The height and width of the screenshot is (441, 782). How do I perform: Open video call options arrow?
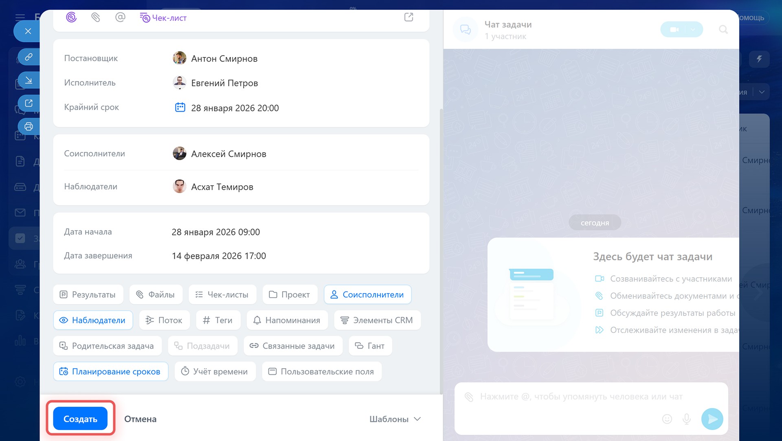coord(693,29)
